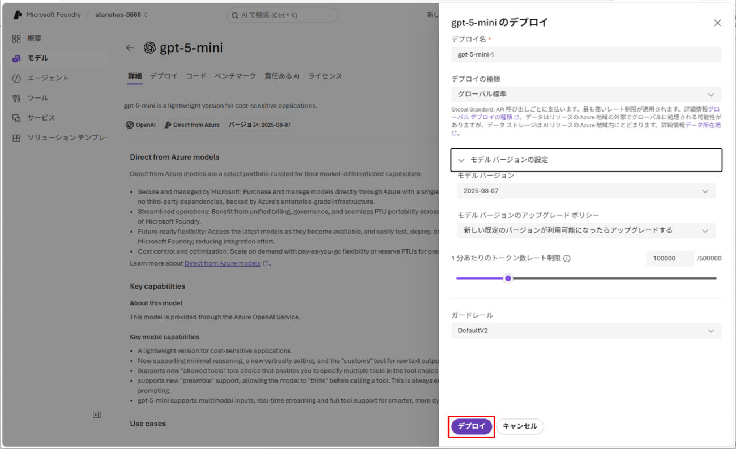This screenshot has height=449, width=736.
Task: Open the Direct from Azure models link
Action: [222, 263]
